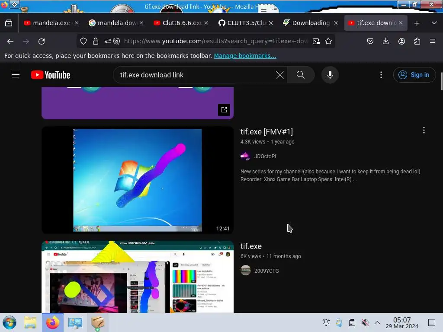Open a new tab
The width and height of the screenshot is (443, 332).
[417, 23]
